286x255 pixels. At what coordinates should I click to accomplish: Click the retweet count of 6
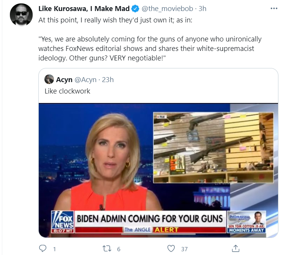pos(119,249)
